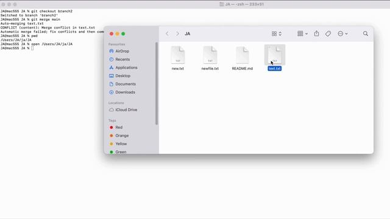Select the README.md file icon
390x219 pixels.
[x=243, y=55]
